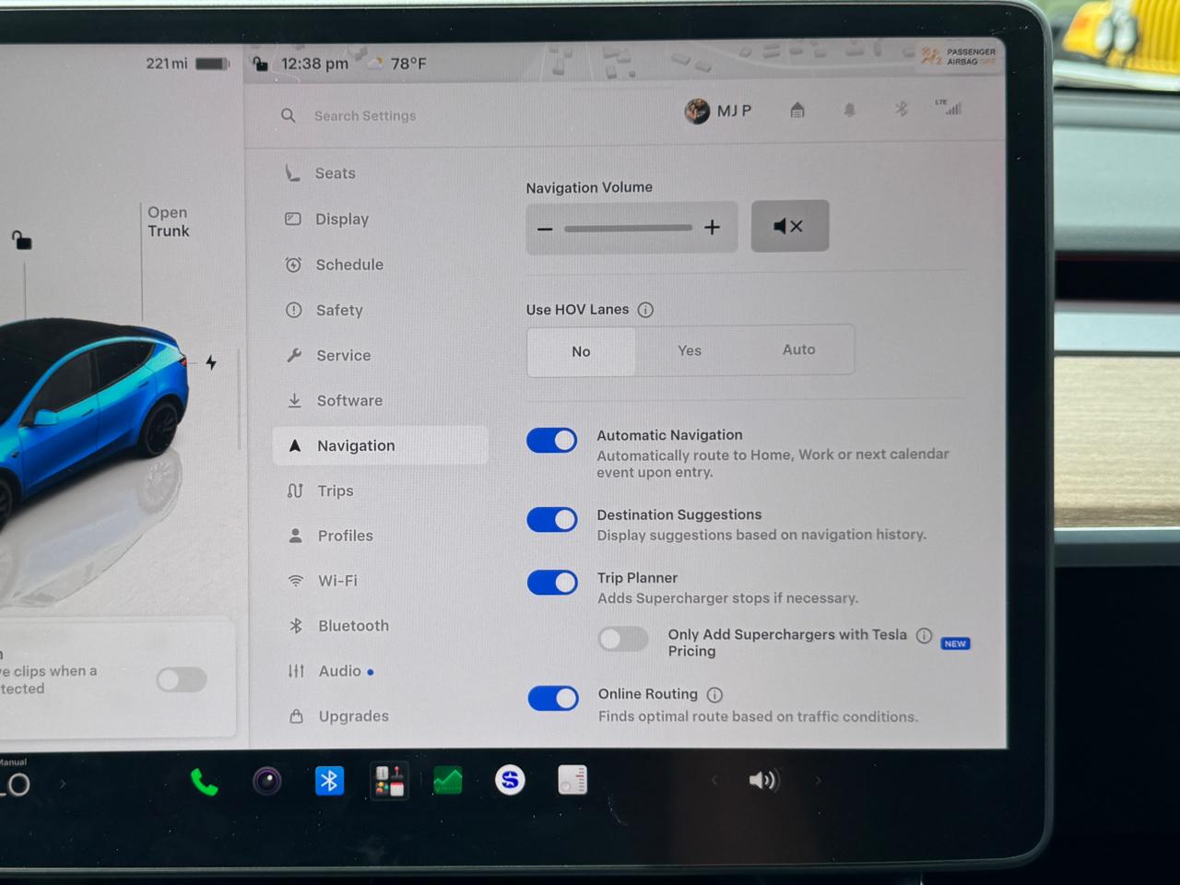Toggle the clips-when-detected switch on the car panel
The width and height of the screenshot is (1180, 885).
click(182, 680)
